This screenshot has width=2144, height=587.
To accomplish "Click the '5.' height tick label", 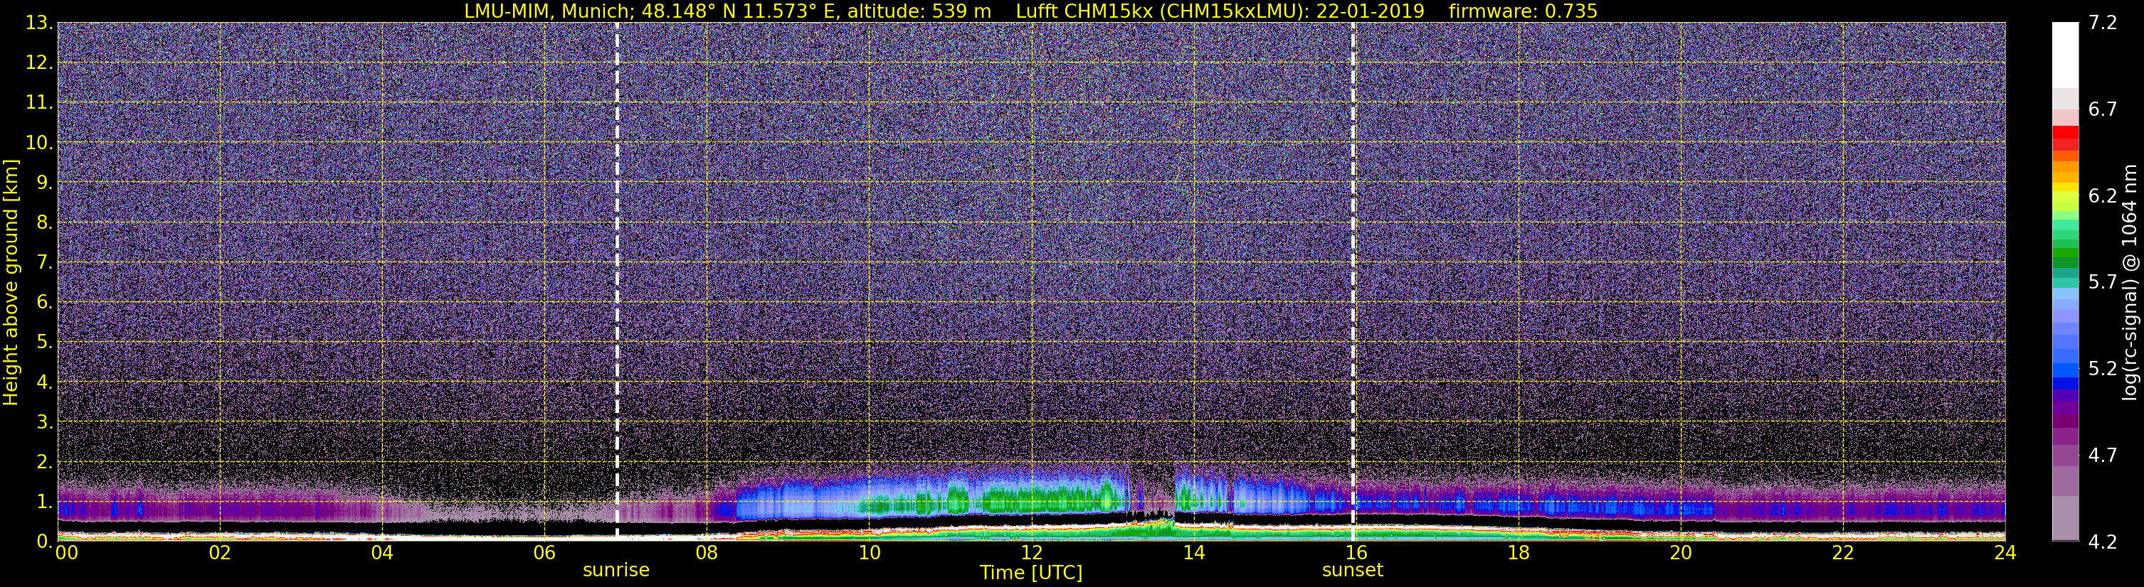I will (43, 342).
